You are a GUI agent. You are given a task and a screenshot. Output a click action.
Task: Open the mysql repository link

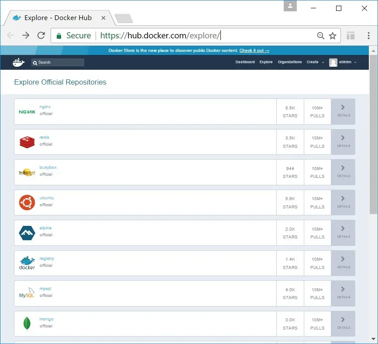pos(45,289)
